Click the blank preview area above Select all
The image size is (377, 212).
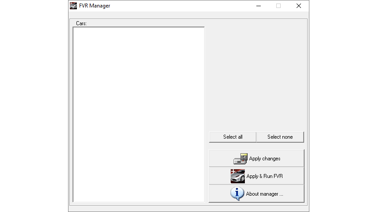point(256,75)
